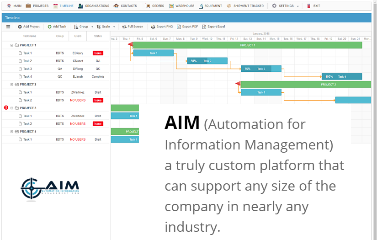Sort by the Task name column header
This screenshot has height=240, width=377.
point(27,36)
